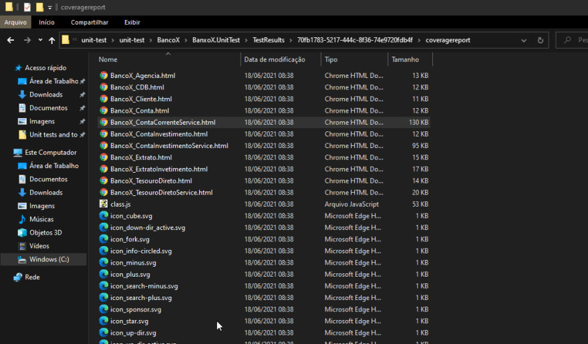Open Músicas under Este Computador
Image resolution: width=588 pixels, height=344 pixels.
click(x=41, y=219)
